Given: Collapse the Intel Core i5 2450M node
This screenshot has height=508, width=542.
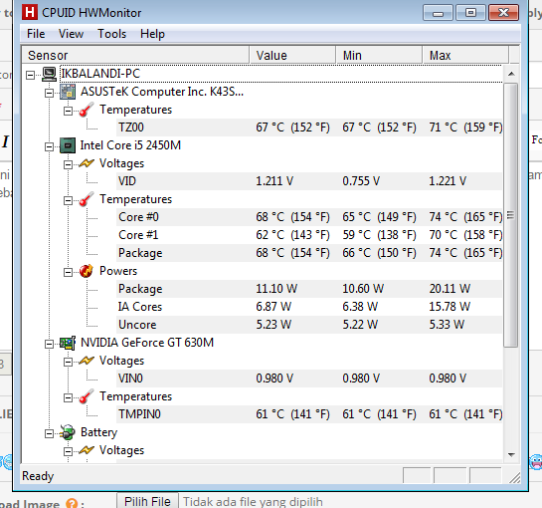Looking at the screenshot, I should tap(50, 146).
